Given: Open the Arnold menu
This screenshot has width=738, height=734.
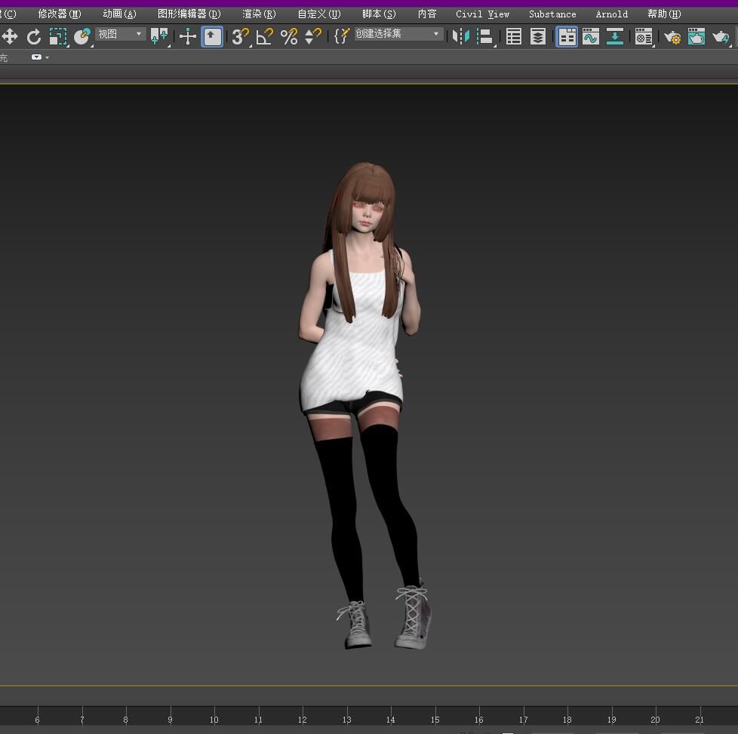Looking at the screenshot, I should coord(611,14).
